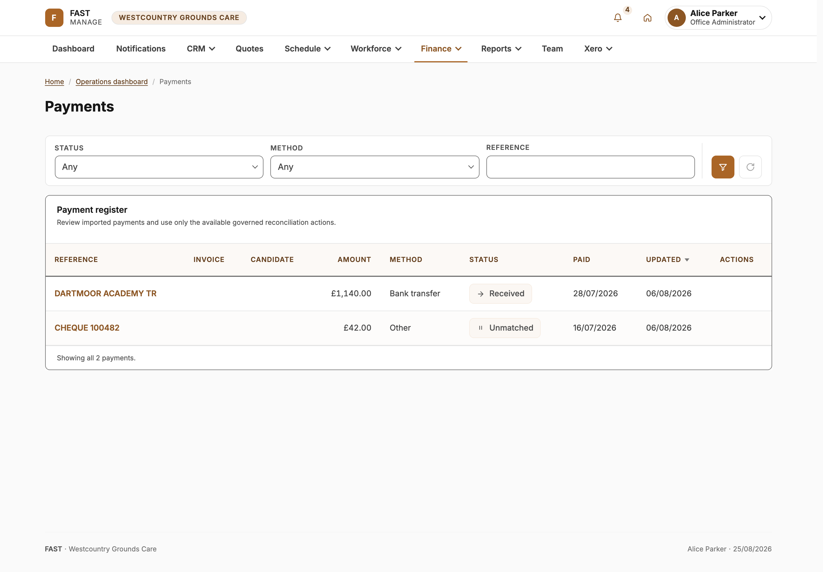
Task: Sort by the Updated column arrow
Action: [x=687, y=260]
